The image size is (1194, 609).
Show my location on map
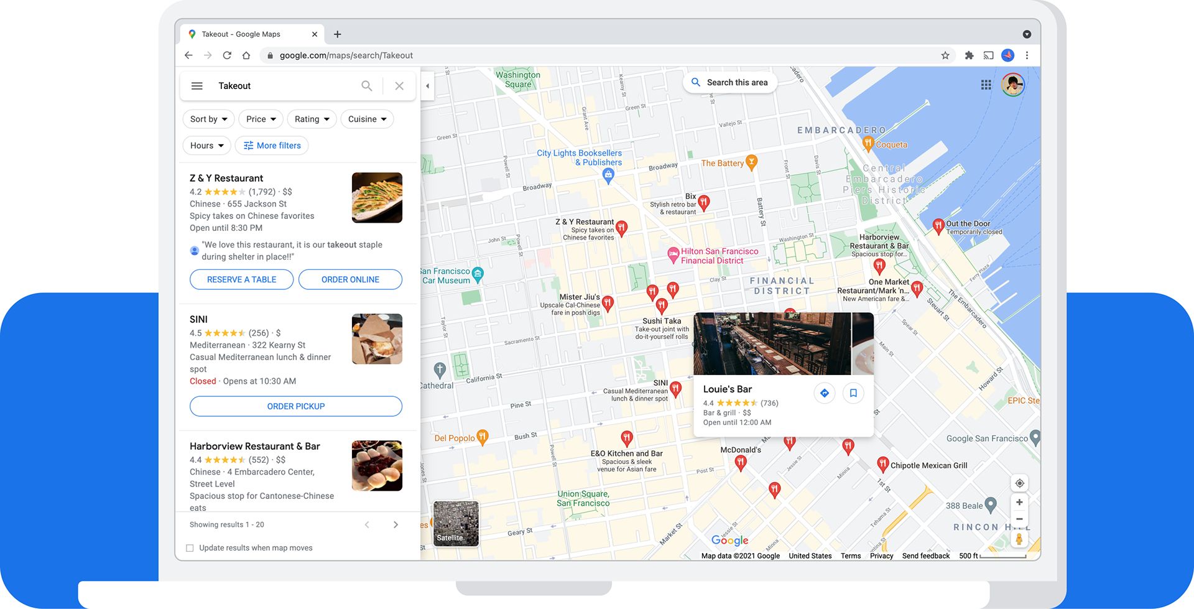[1019, 483]
